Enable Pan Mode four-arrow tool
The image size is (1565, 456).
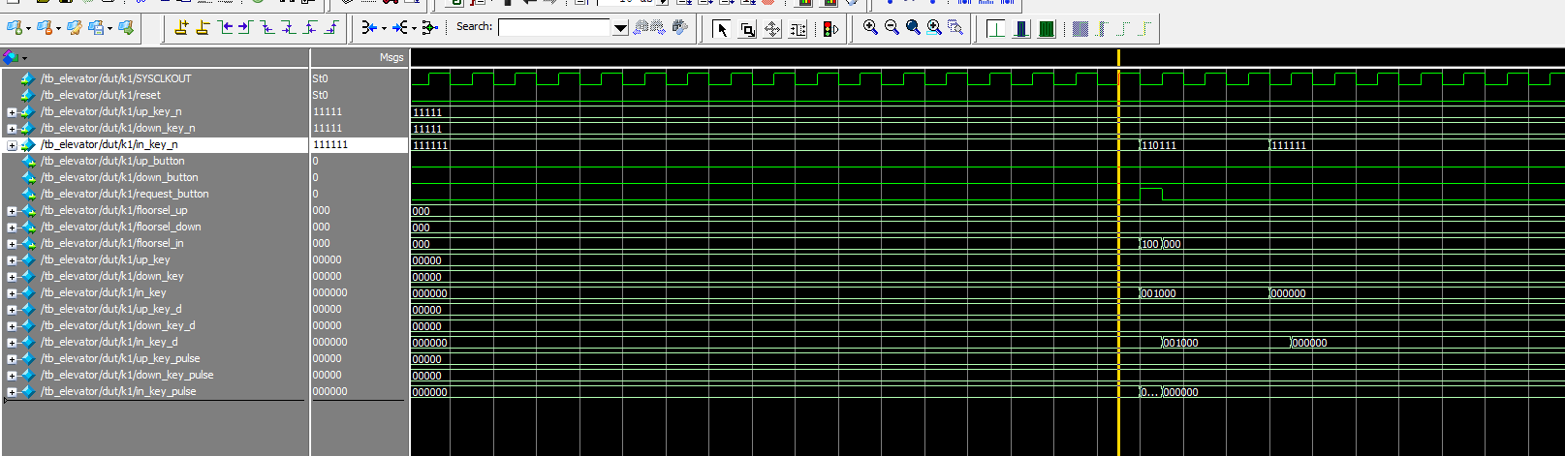pos(772,29)
